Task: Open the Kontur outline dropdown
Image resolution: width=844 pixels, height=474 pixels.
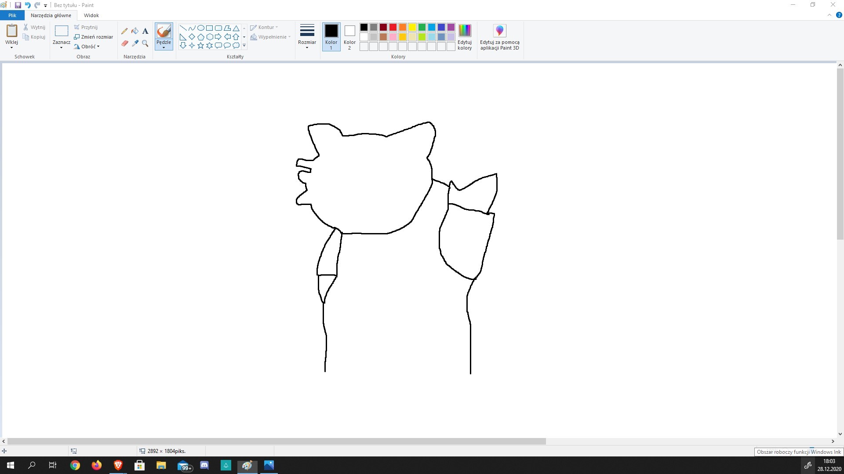Action: (x=264, y=27)
